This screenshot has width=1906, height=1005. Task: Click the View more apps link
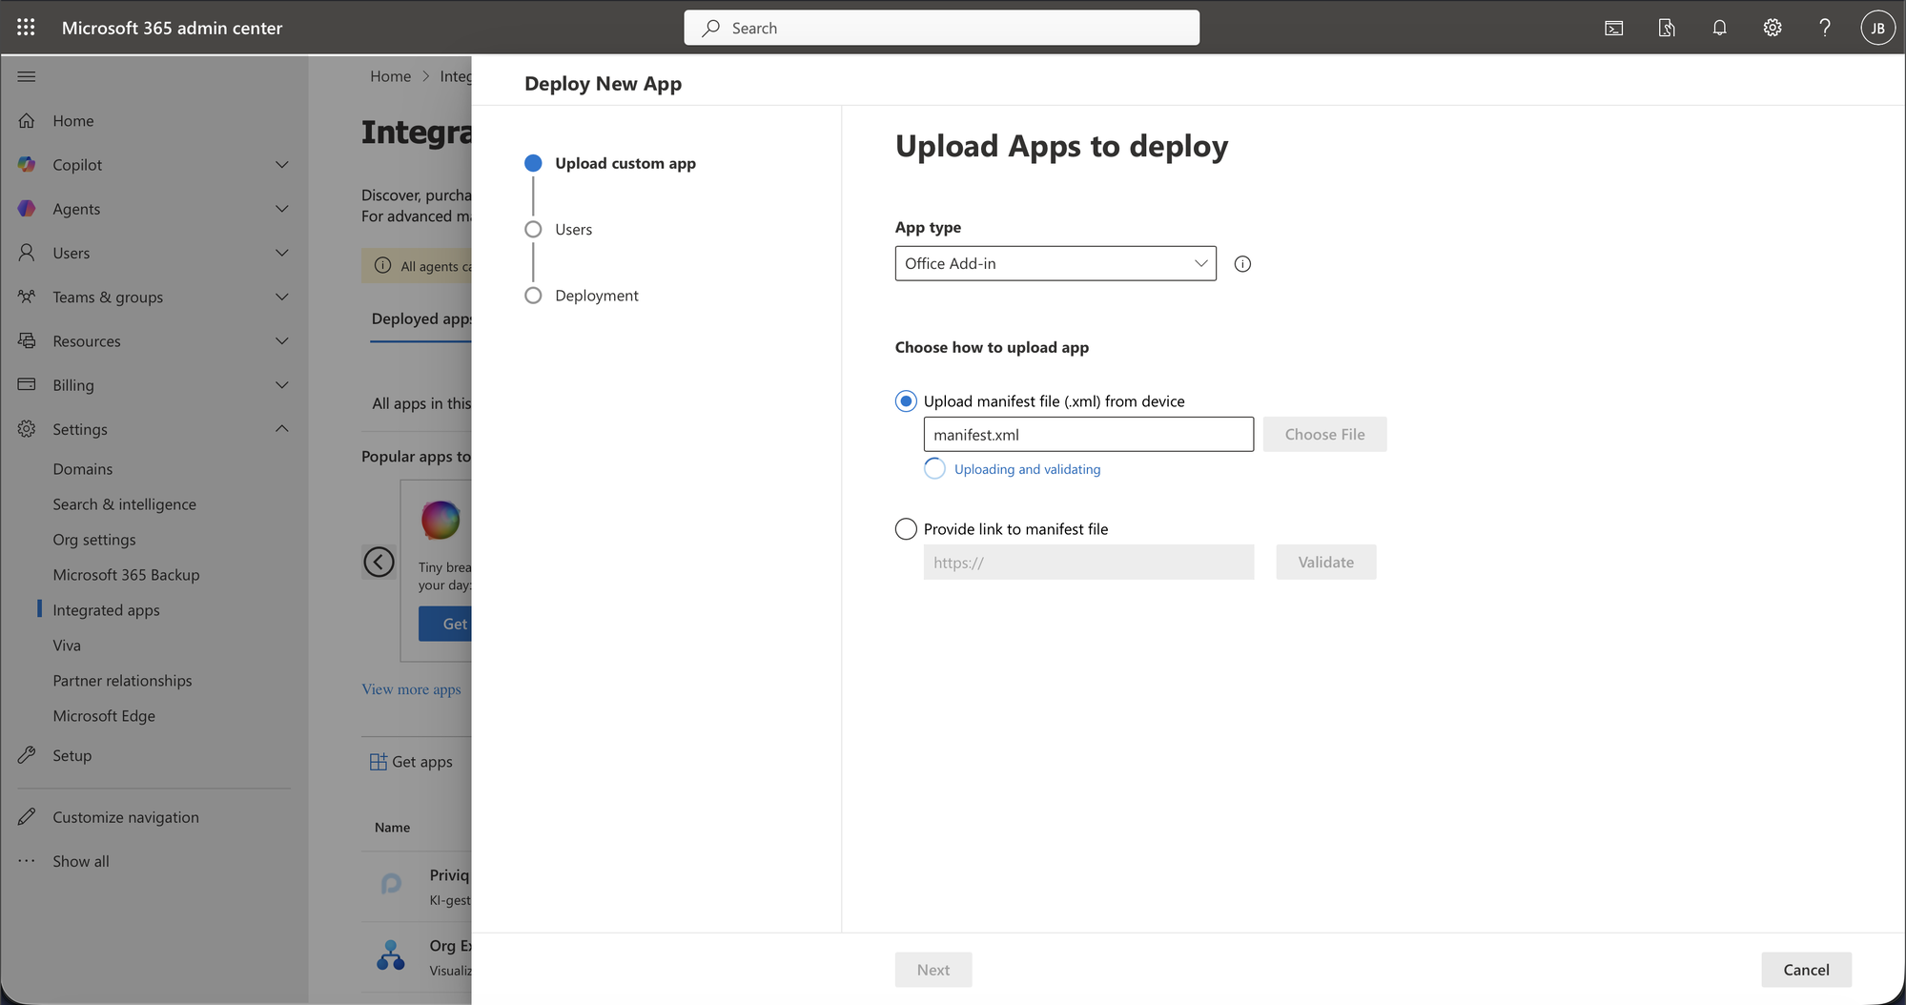coord(411,688)
